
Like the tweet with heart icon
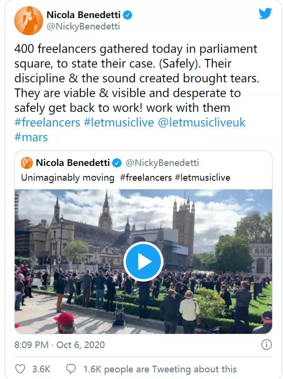pos(20,369)
